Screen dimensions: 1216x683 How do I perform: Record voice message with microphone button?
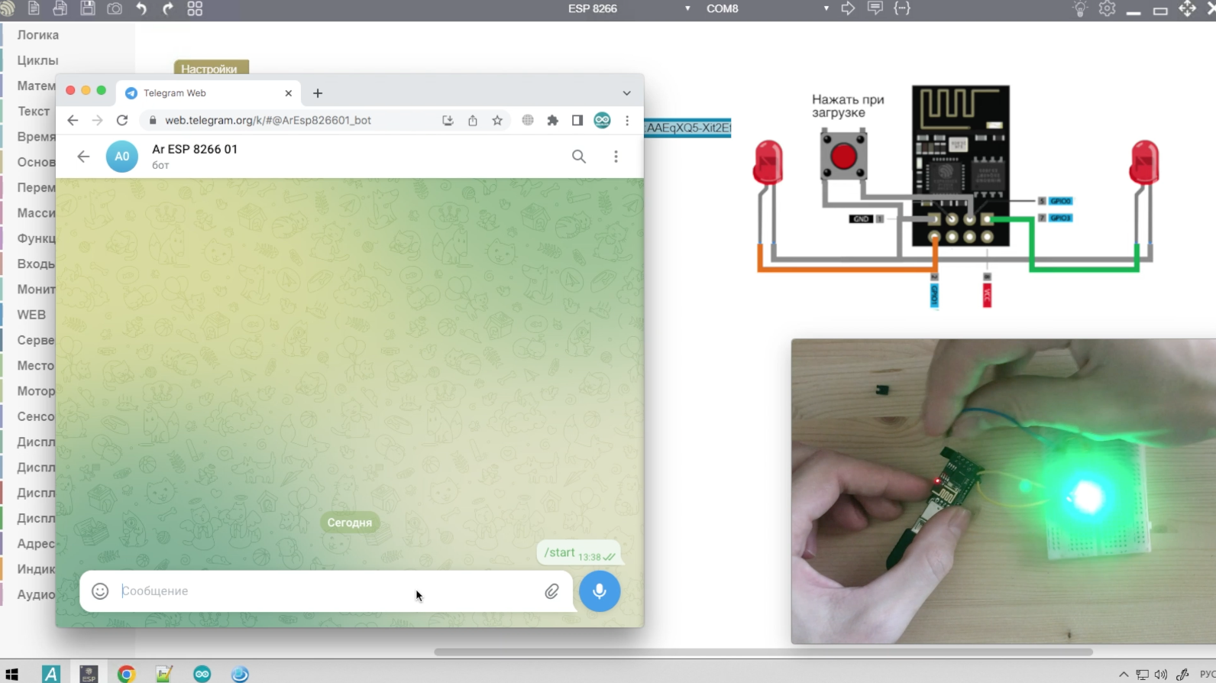click(600, 591)
